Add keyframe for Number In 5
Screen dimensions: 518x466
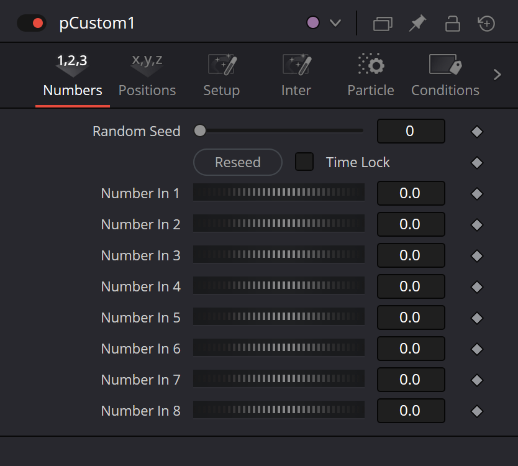click(477, 318)
